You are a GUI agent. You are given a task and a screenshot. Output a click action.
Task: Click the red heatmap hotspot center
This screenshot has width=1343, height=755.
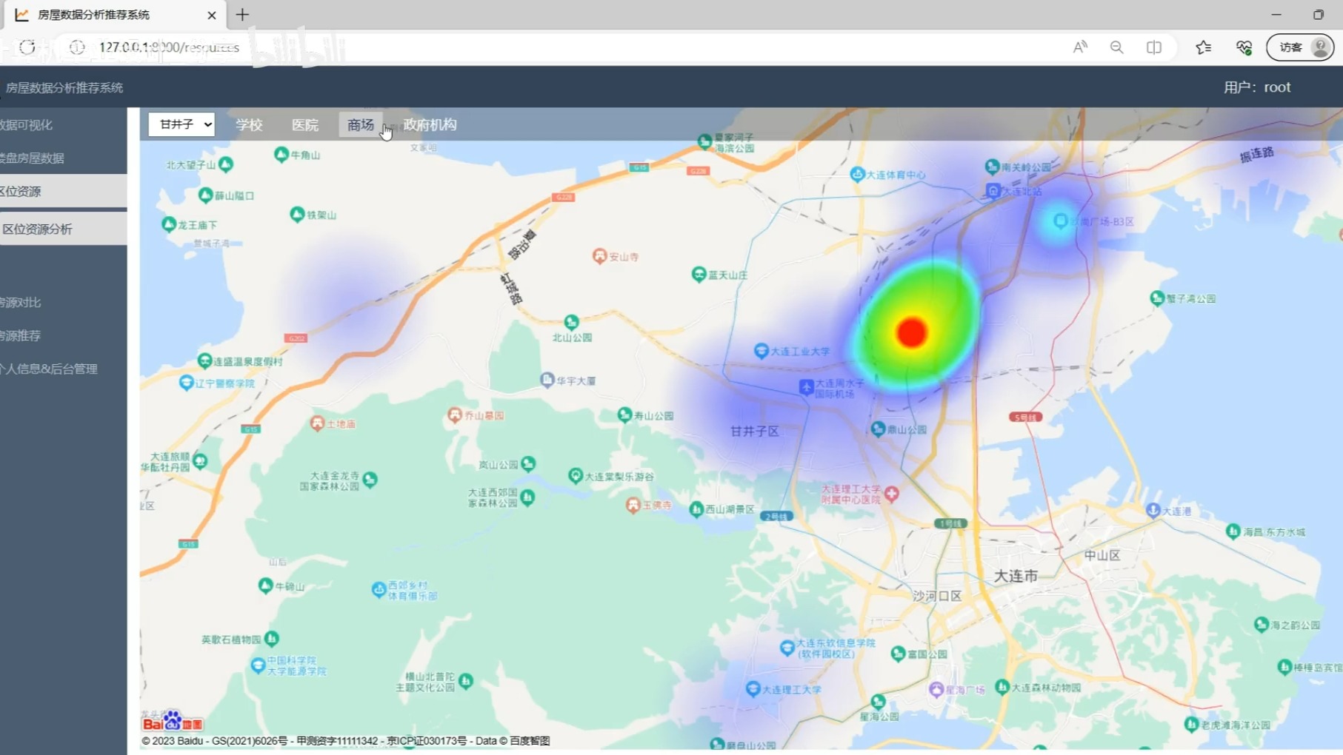point(912,332)
